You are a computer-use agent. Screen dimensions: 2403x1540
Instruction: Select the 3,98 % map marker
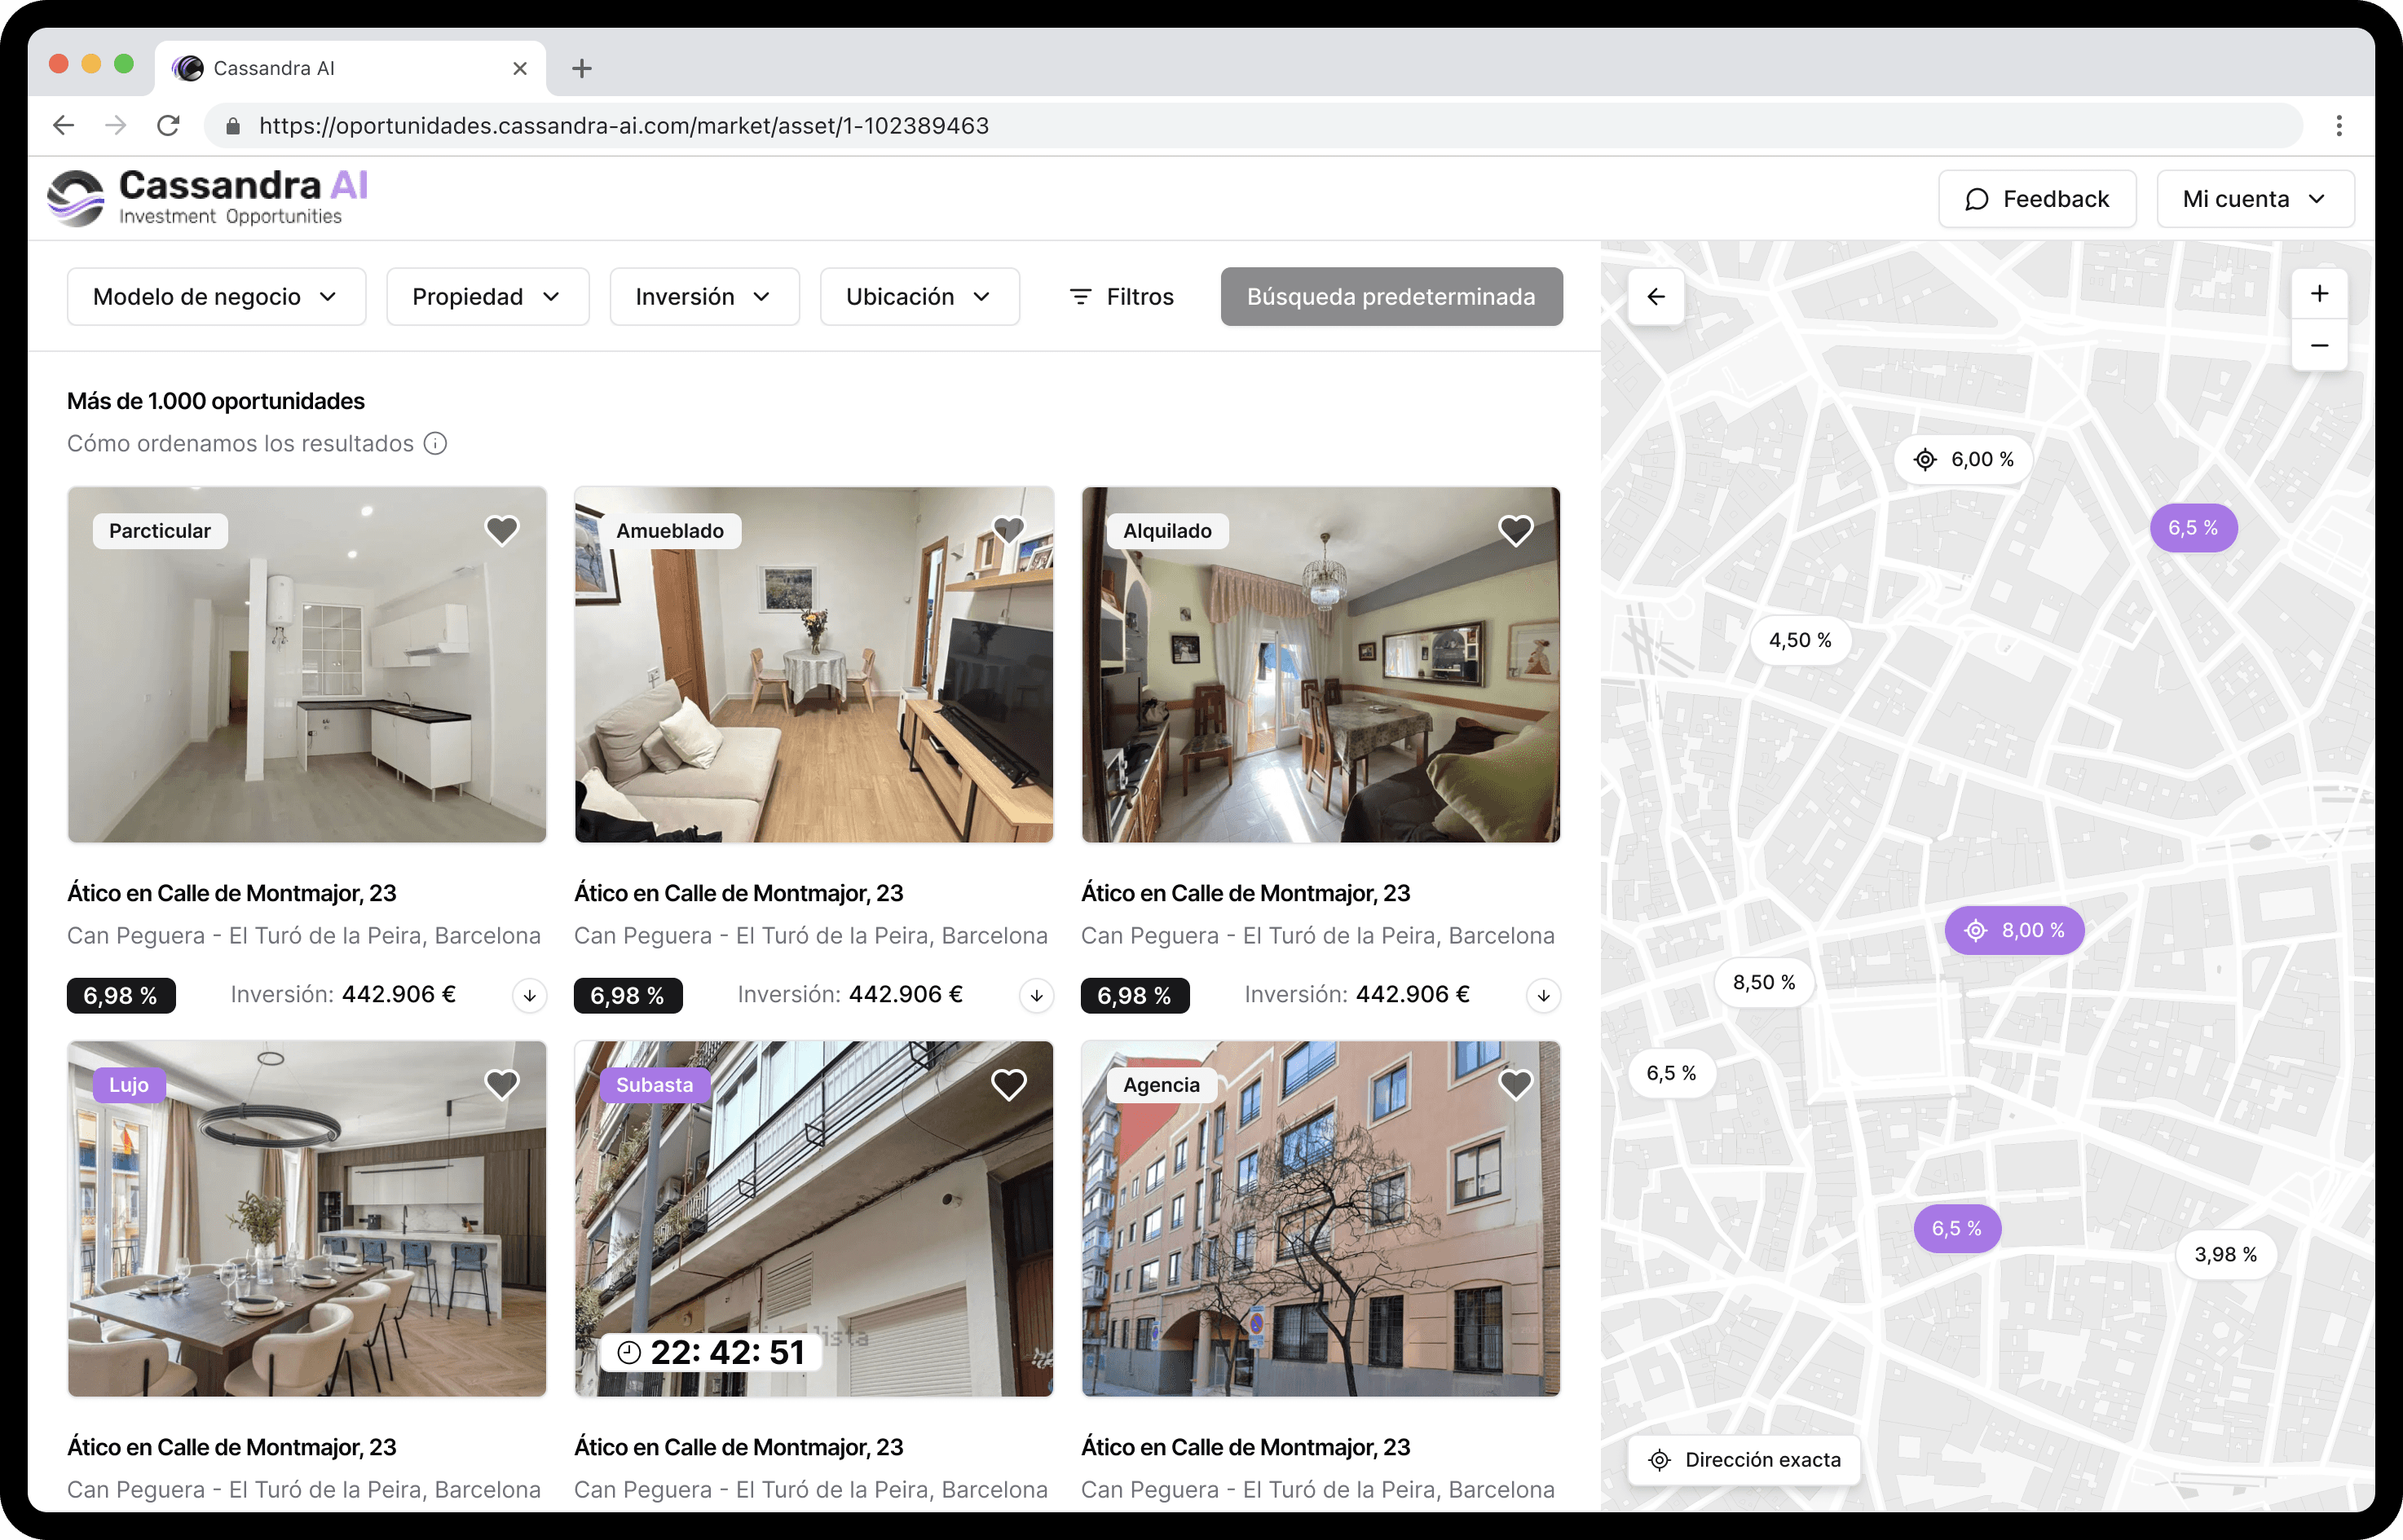point(2225,1255)
